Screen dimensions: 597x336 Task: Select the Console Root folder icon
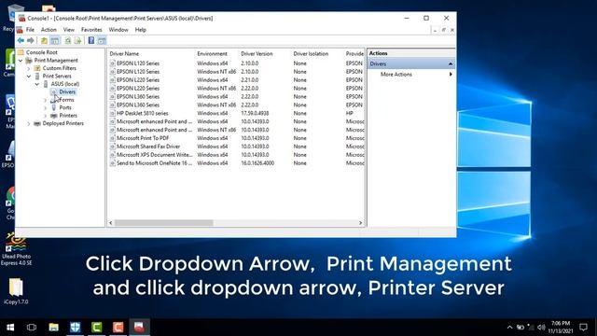(21, 52)
